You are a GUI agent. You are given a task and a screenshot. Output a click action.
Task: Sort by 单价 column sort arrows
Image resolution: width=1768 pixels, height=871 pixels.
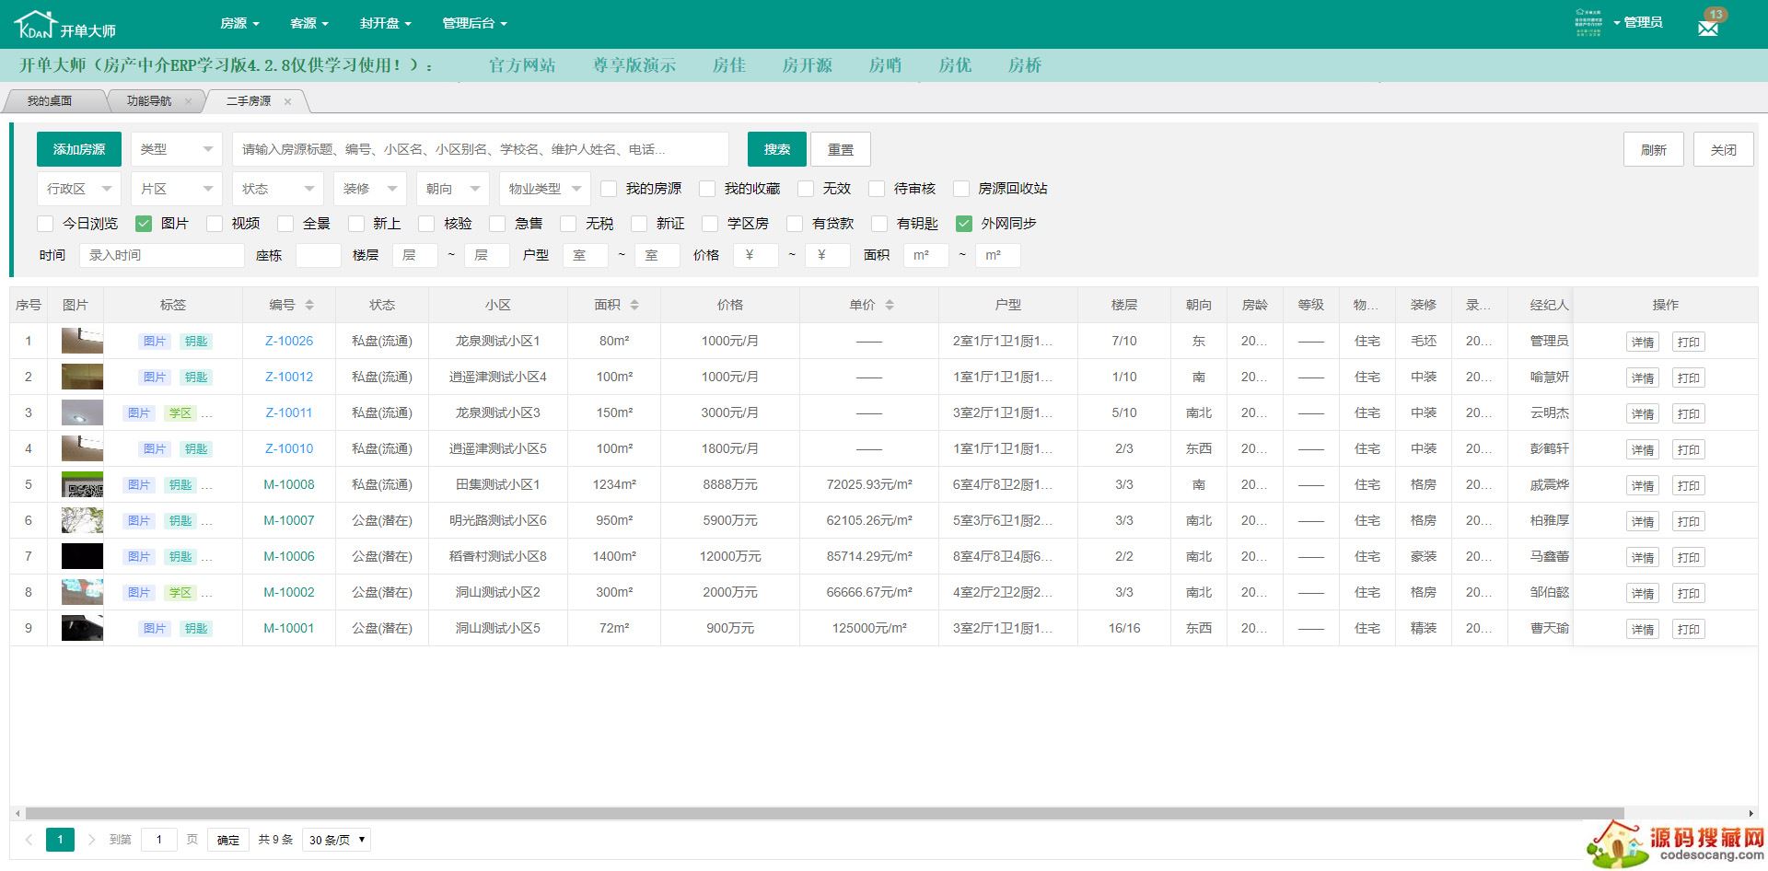click(x=890, y=305)
